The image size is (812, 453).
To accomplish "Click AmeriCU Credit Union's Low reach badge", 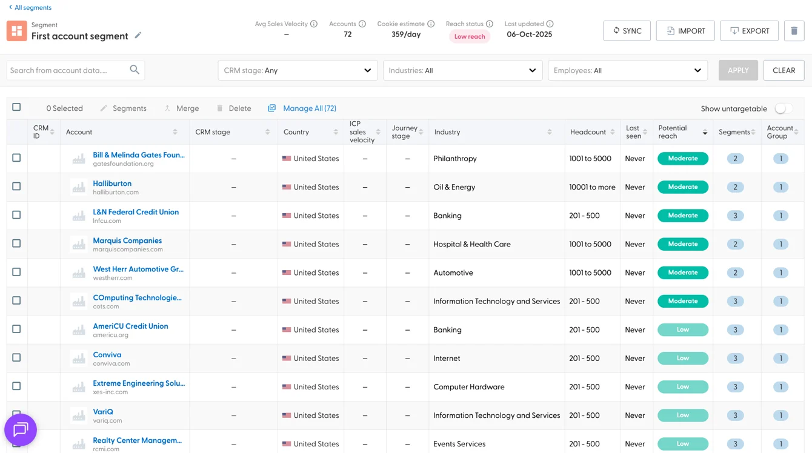I will pyautogui.click(x=683, y=329).
